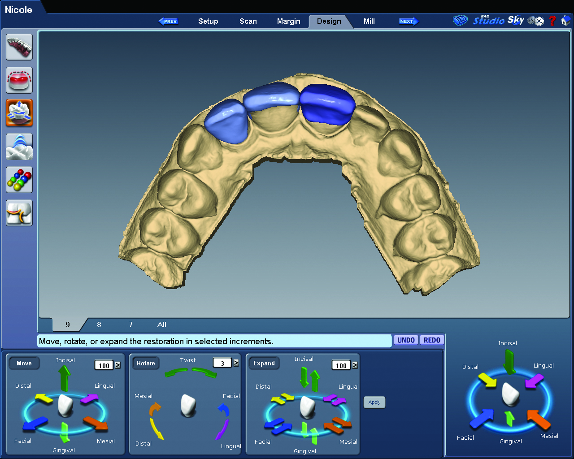
Task: Click the Expand increment value field
Action: 341,365
